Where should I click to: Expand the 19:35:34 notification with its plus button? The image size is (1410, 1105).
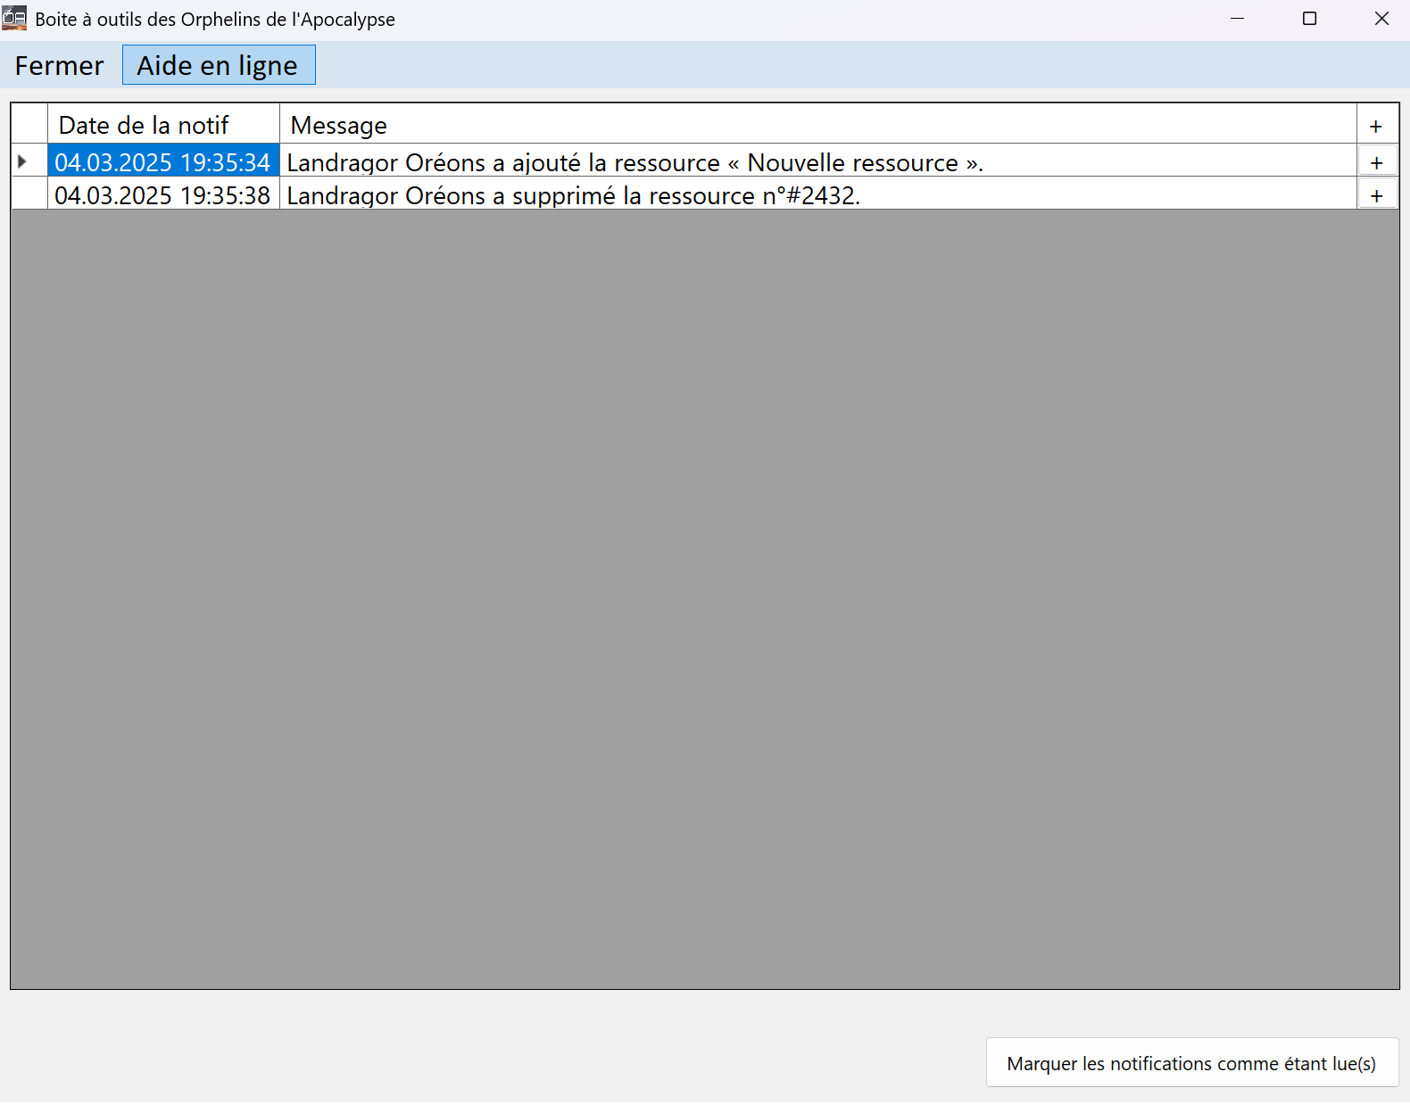click(x=1377, y=161)
